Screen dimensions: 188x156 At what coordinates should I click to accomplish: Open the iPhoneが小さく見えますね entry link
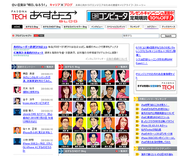click(x=38, y=132)
